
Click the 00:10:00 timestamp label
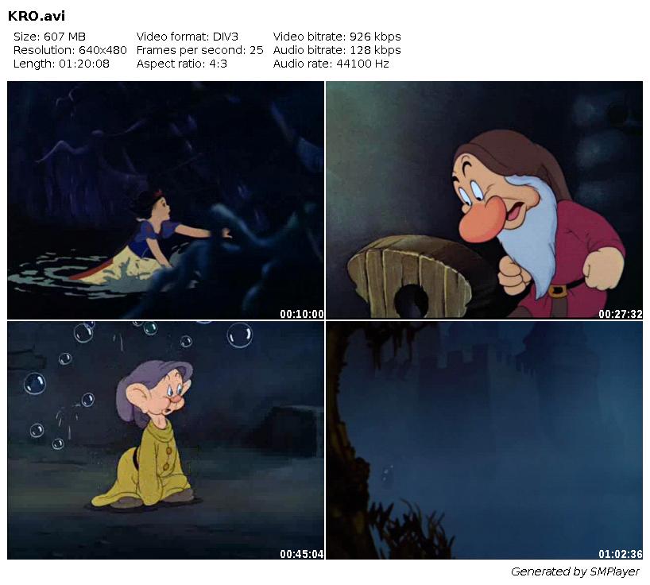coord(302,314)
